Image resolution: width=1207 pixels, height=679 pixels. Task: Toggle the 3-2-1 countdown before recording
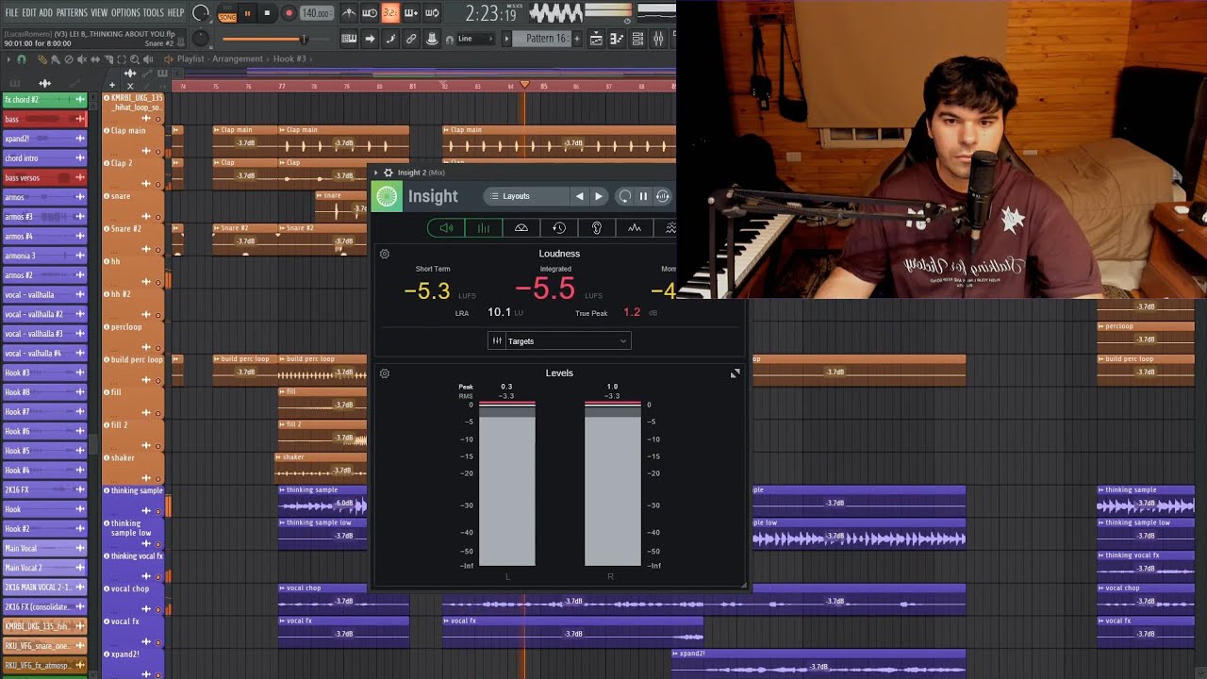pyautogui.click(x=390, y=13)
